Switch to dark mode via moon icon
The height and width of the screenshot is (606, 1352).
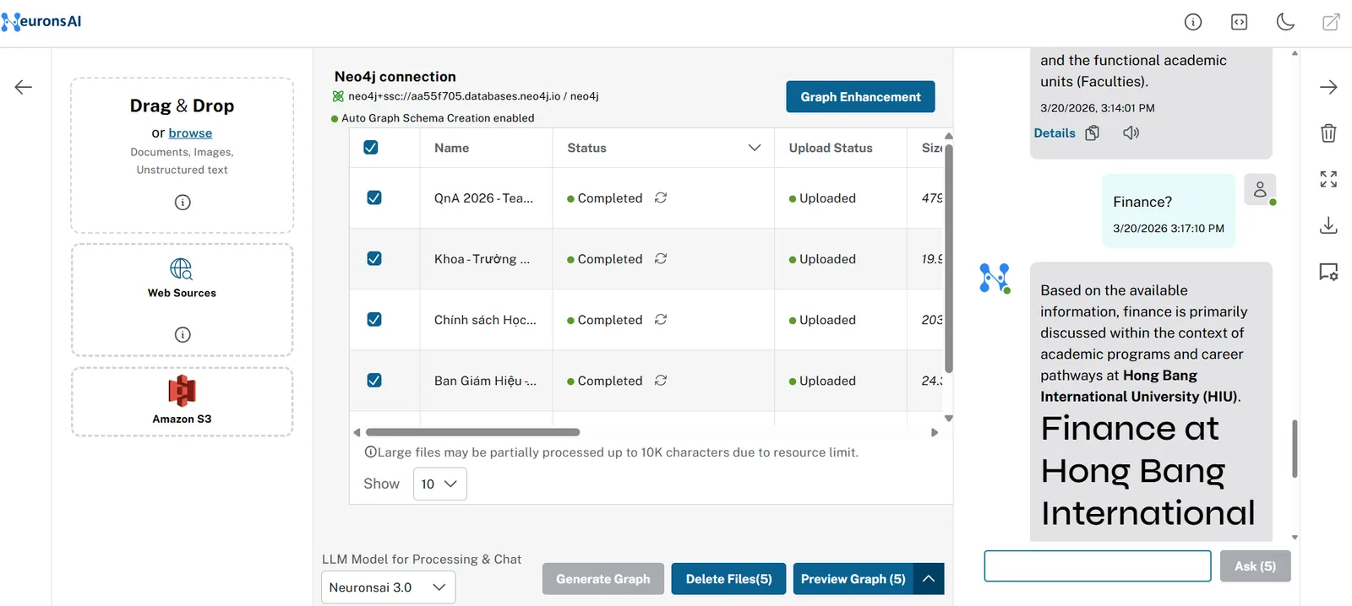click(x=1285, y=22)
